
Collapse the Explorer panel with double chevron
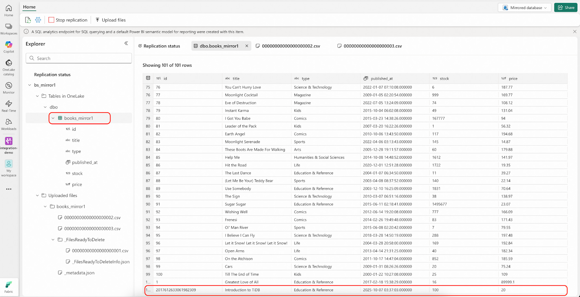[126, 43]
